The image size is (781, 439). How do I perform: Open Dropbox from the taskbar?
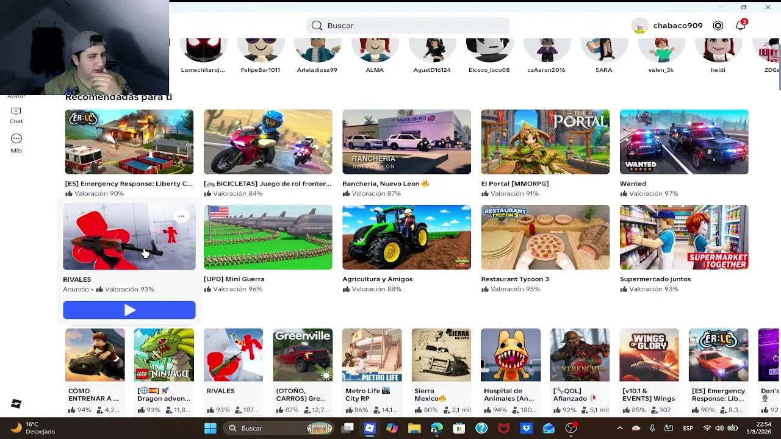coord(526,428)
